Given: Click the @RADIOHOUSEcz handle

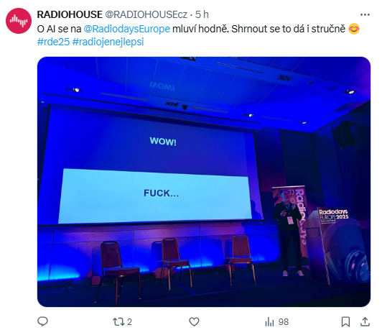Looking at the screenshot, I should click(x=146, y=14).
